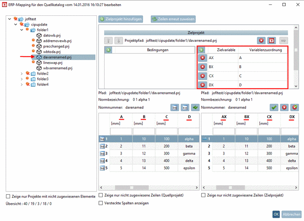Click green double-check icon in source panel
The image size is (304, 221).
195,107
